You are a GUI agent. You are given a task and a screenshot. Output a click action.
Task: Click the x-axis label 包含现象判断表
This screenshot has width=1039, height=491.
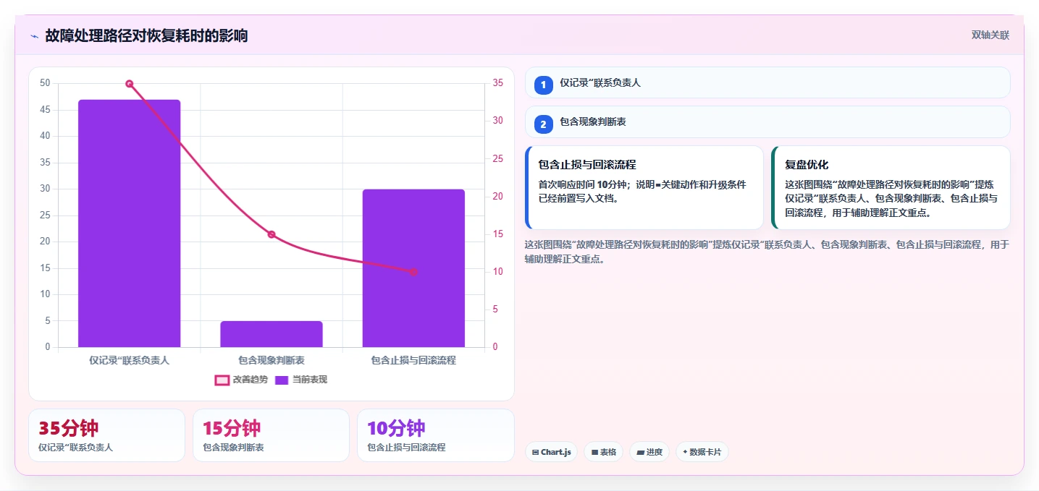click(x=272, y=360)
